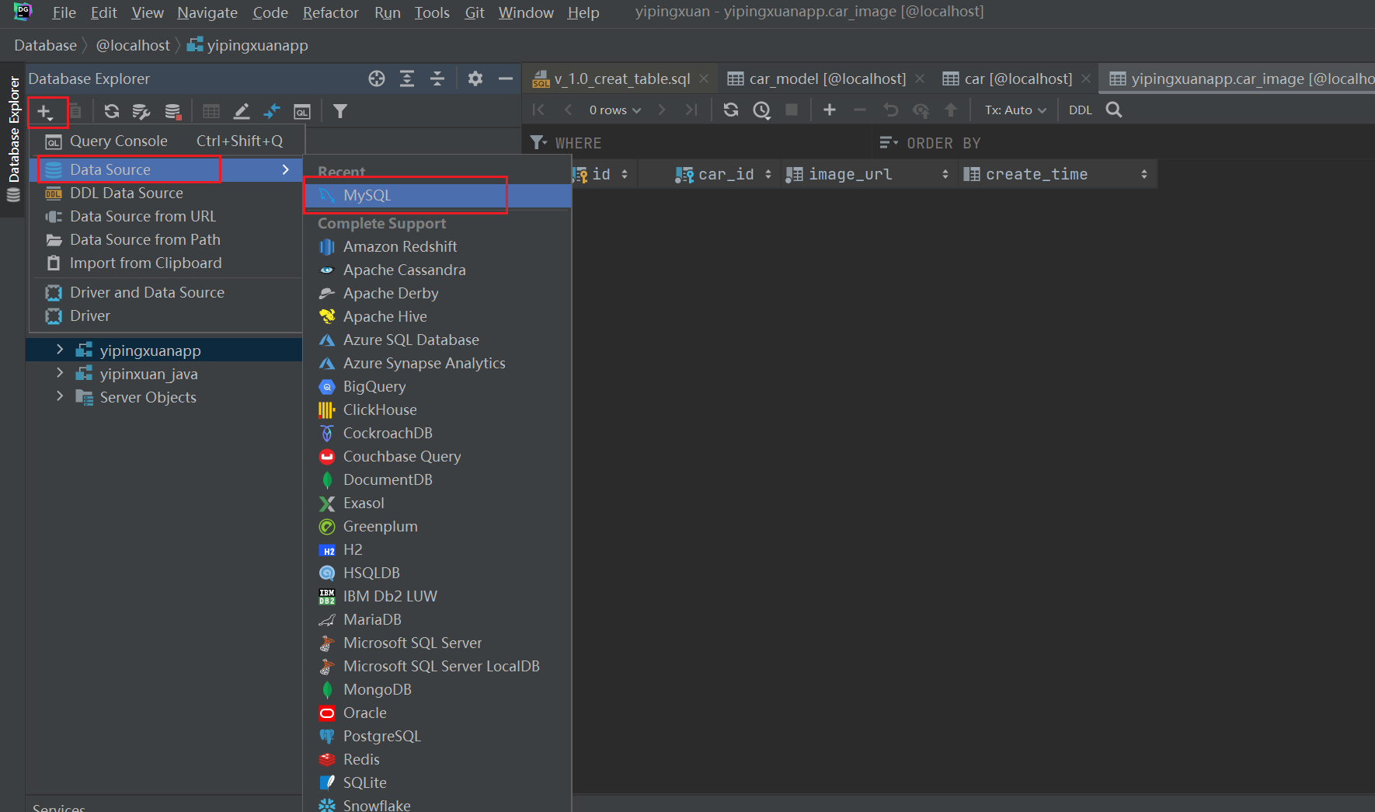1375x812 pixels.
Task: Click the filter funnel in Database Explorer toolbar
Action: coord(339,111)
